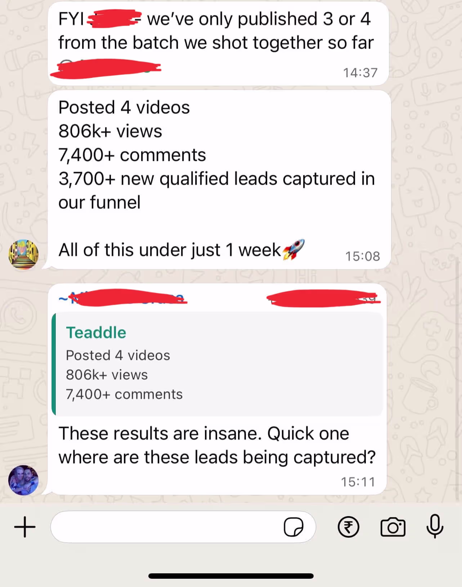This screenshot has width=462, height=587.
Task: Tap the 15:11 message timestamp
Action: tap(358, 482)
